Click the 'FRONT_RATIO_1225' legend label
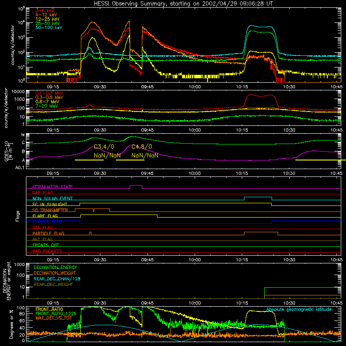The image size is (346, 346). click(x=56, y=314)
